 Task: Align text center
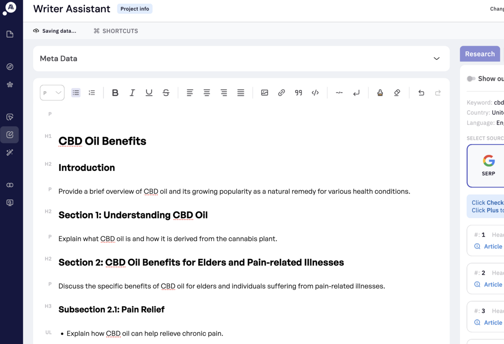207,93
